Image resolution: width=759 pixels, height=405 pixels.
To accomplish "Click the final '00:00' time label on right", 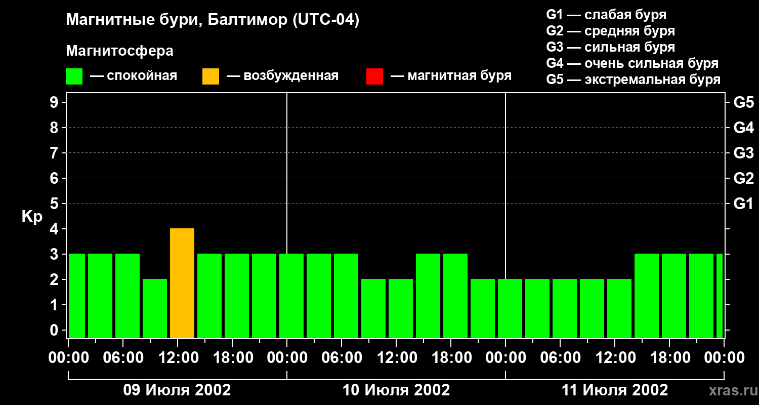I will 724,358.
